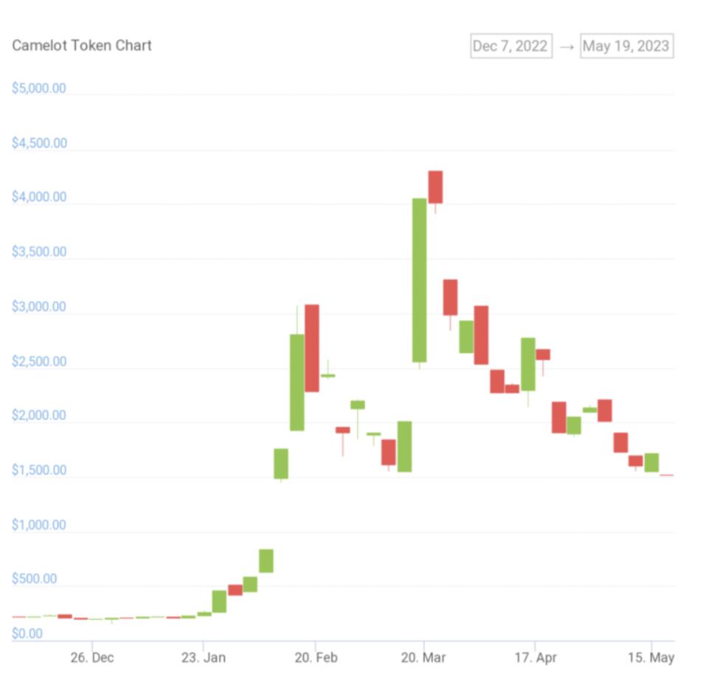Viewport: 717px width, 693px height.
Task: Click the $0.00 price axis label
Action: click(27, 633)
